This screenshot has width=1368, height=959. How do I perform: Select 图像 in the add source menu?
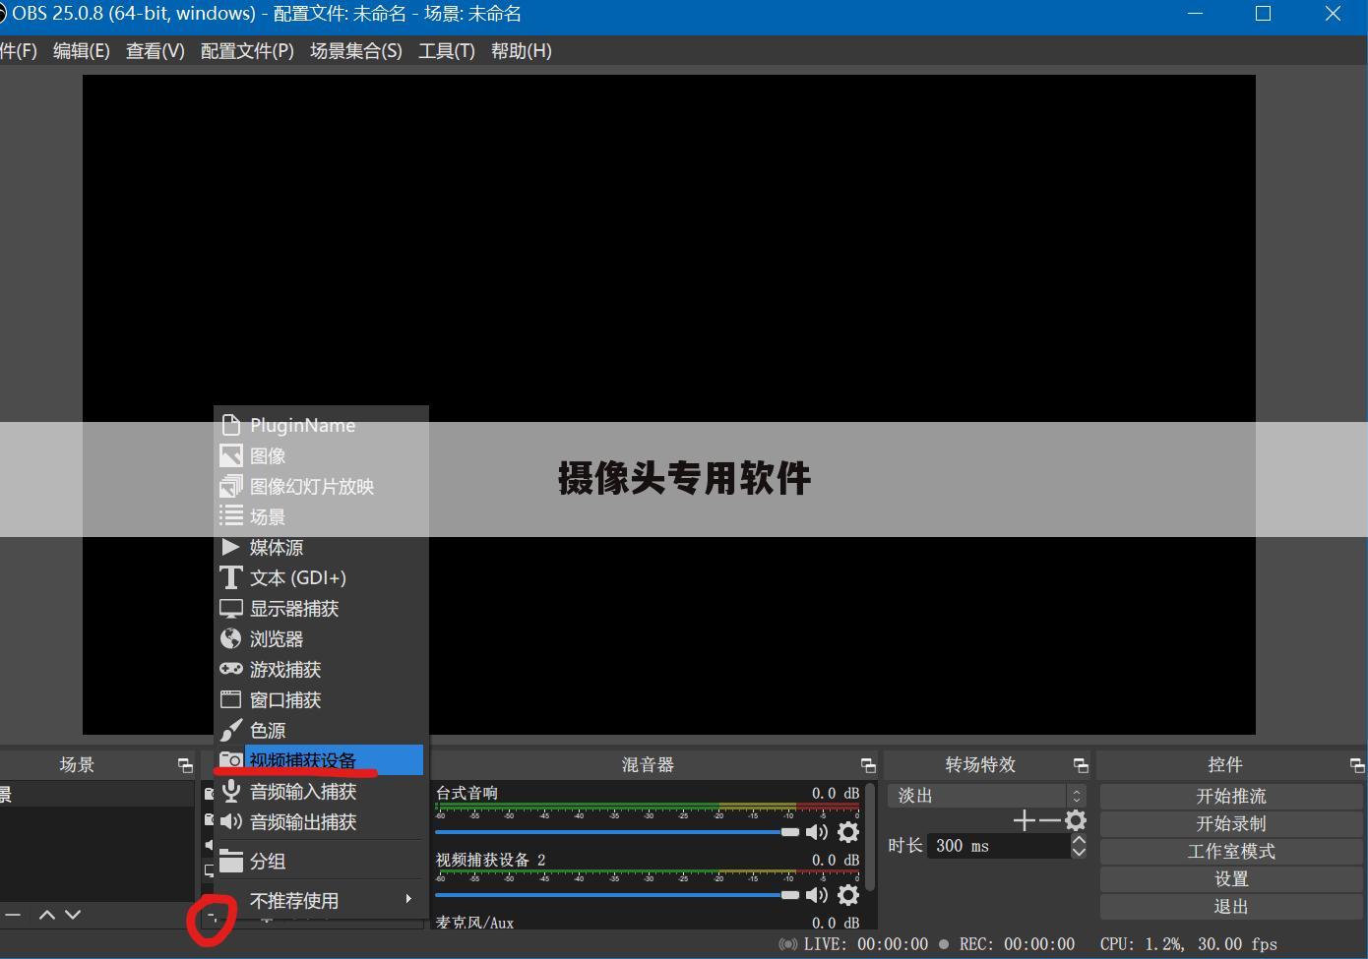pos(321,455)
